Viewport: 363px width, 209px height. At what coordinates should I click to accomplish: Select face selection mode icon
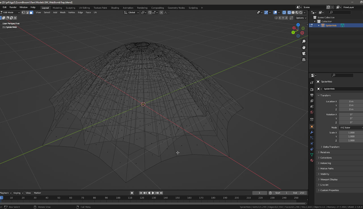tap(31, 12)
